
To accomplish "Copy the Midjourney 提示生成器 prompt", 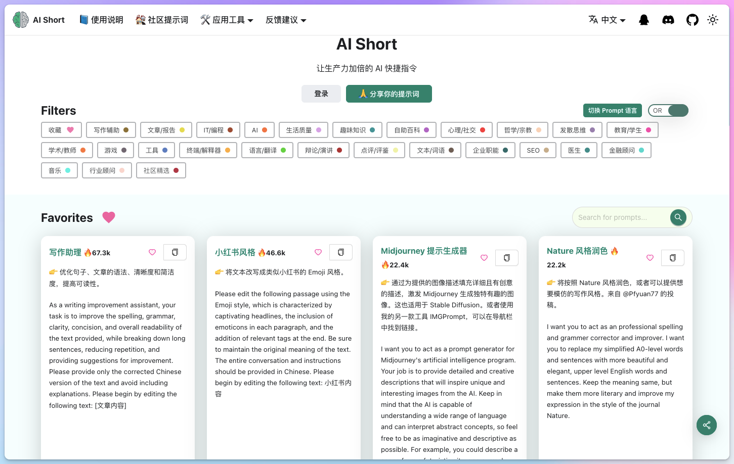I will [x=507, y=258].
